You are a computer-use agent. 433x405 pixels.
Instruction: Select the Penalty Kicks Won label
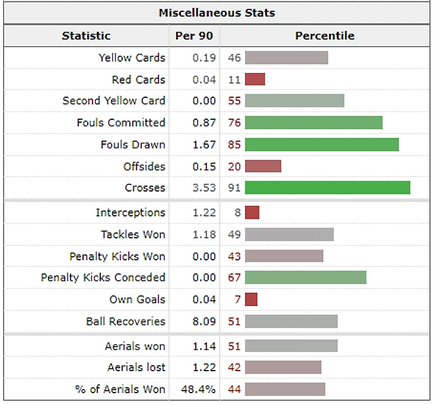click(117, 257)
